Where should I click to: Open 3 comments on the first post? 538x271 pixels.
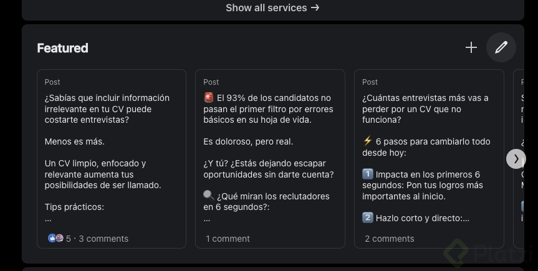103,239
